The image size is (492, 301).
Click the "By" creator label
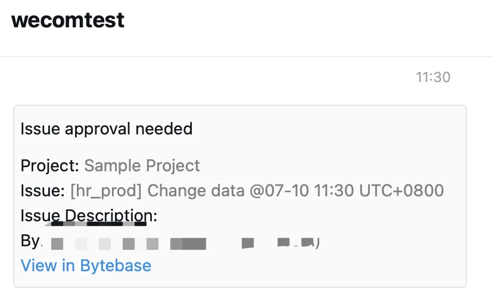coord(30,241)
